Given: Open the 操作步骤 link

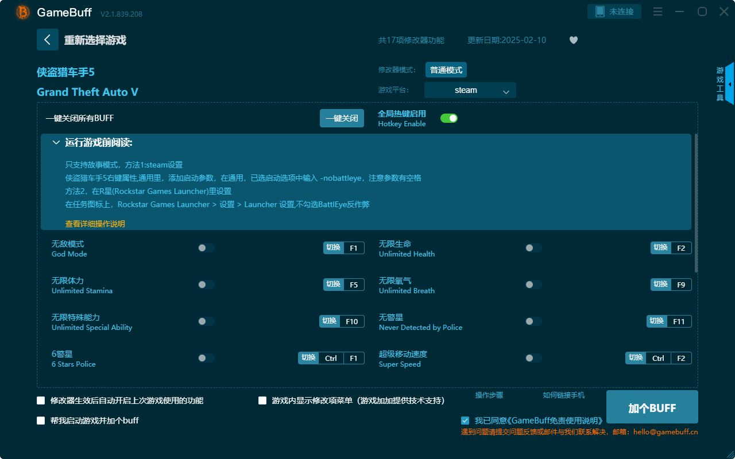Looking at the screenshot, I should coord(489,395).
